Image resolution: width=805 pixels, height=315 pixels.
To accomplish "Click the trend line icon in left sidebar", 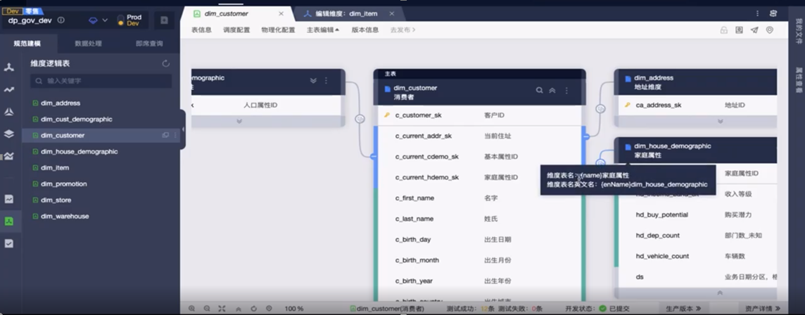I will pyautogui.click(x=8, y=89).
